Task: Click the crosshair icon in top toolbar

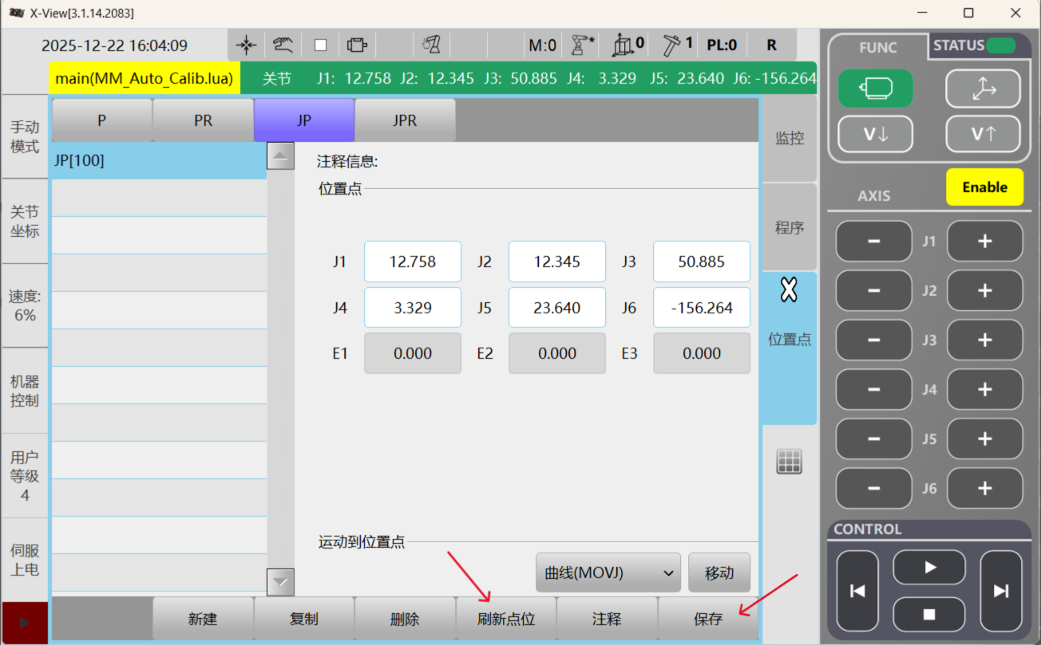Action: coord(247,45)
